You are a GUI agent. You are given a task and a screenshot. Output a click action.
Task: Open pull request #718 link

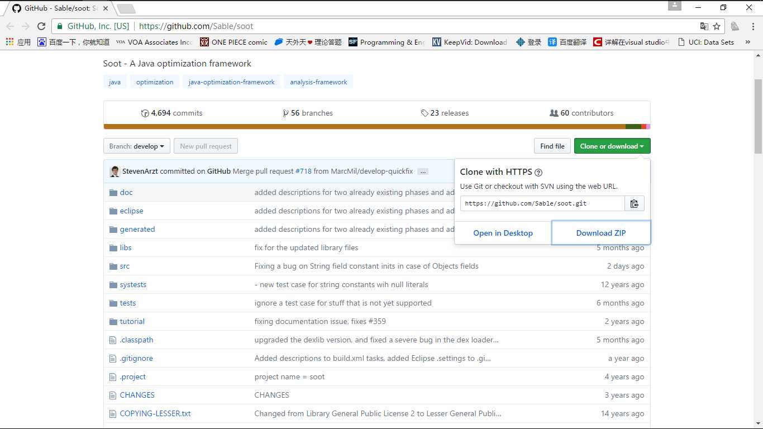(x=303, y=171)
